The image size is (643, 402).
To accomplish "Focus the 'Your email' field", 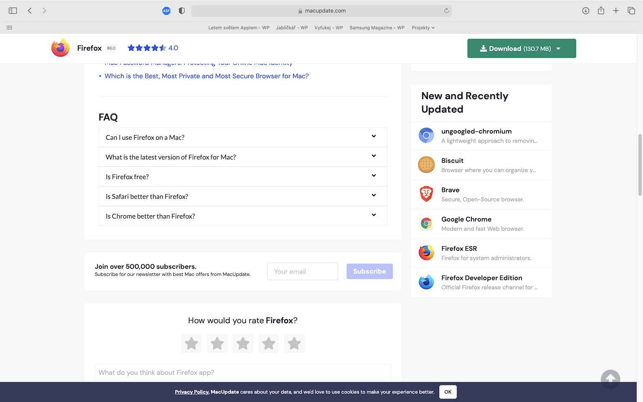I will (x=303, y=271).
